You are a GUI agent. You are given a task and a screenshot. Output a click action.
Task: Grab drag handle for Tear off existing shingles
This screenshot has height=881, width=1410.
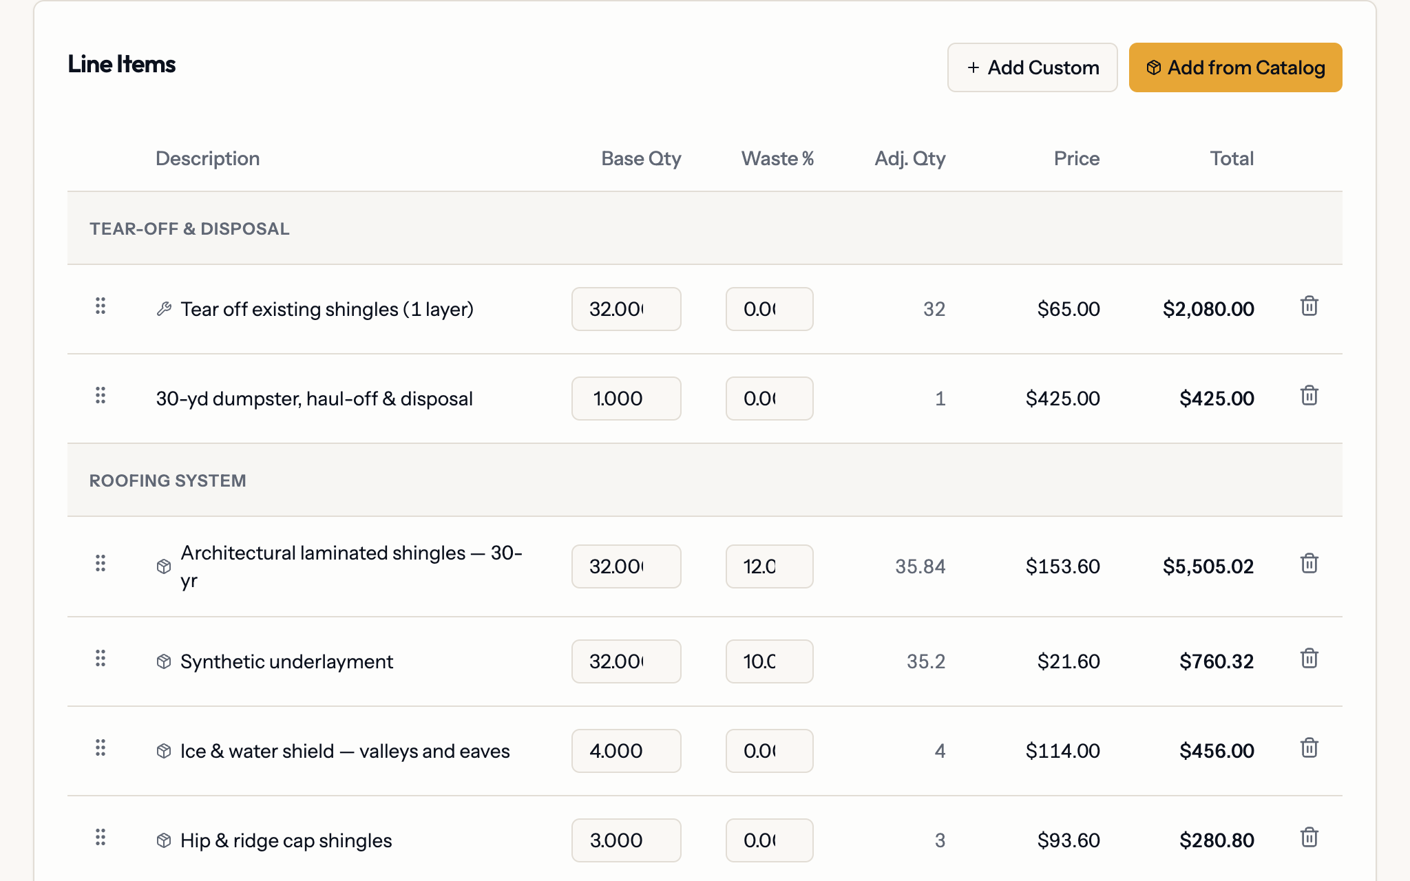(101, 306)
